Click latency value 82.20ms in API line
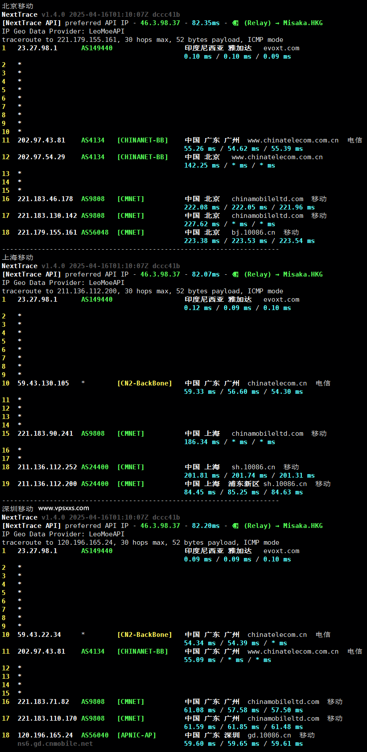 pos(206,526)
